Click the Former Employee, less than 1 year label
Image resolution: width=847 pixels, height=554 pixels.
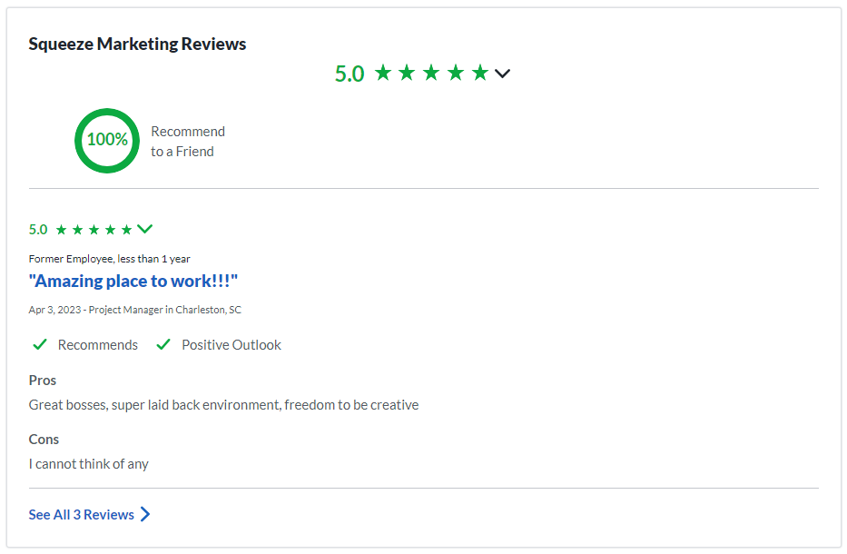[x=109, y=259]
